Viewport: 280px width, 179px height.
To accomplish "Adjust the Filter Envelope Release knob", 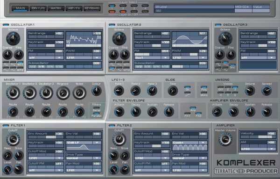I will click(x=169, y=112).
